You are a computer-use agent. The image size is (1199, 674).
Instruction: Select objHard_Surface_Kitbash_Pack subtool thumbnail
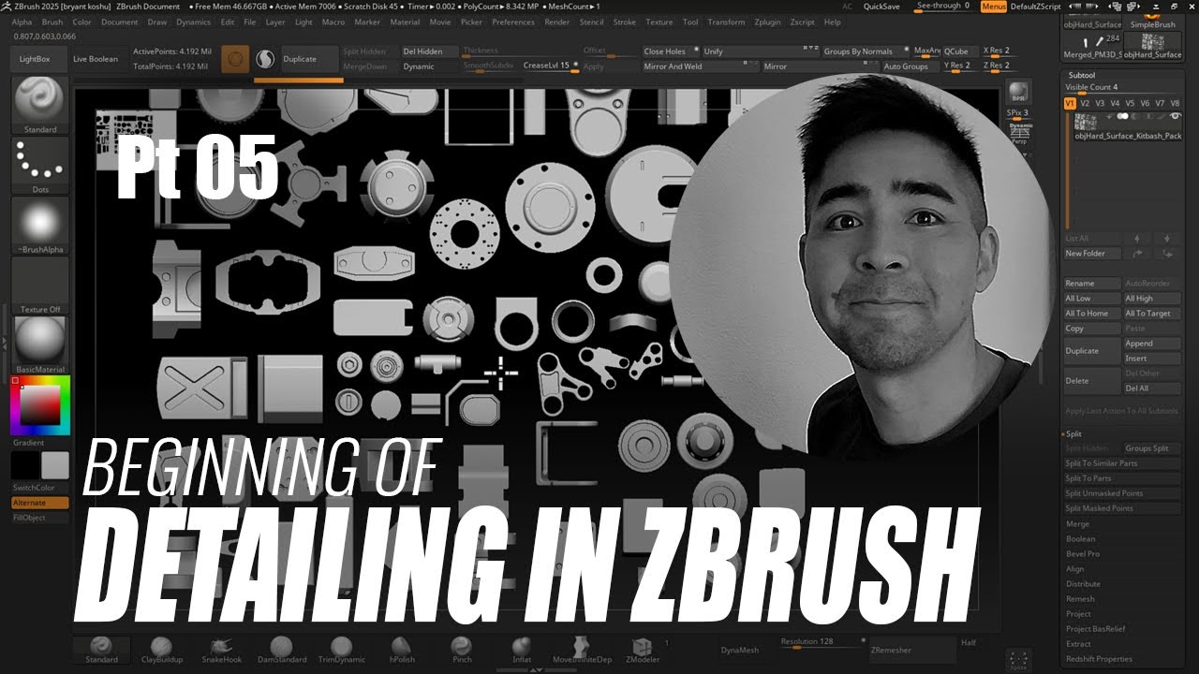click(x=1087, y=122)
